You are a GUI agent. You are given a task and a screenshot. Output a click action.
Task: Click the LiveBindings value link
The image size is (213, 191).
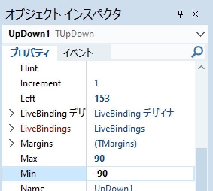(119, 129)
